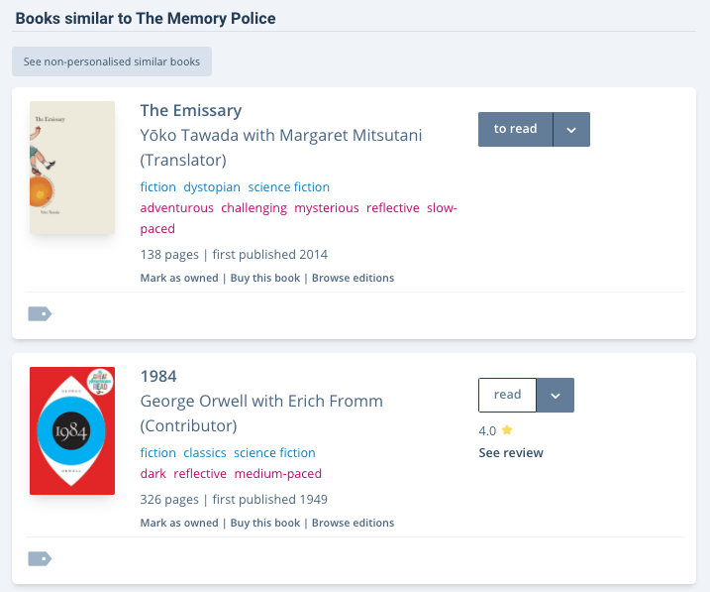
Task: Click the '326 pages | first published 1949' text
Action: click(x=234, y=500)
